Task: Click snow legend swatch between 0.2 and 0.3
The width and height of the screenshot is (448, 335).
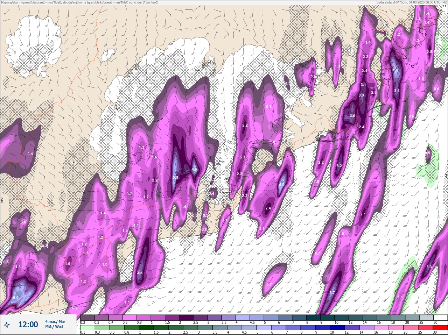Action: pyautogui.click(x=87, y=318)
